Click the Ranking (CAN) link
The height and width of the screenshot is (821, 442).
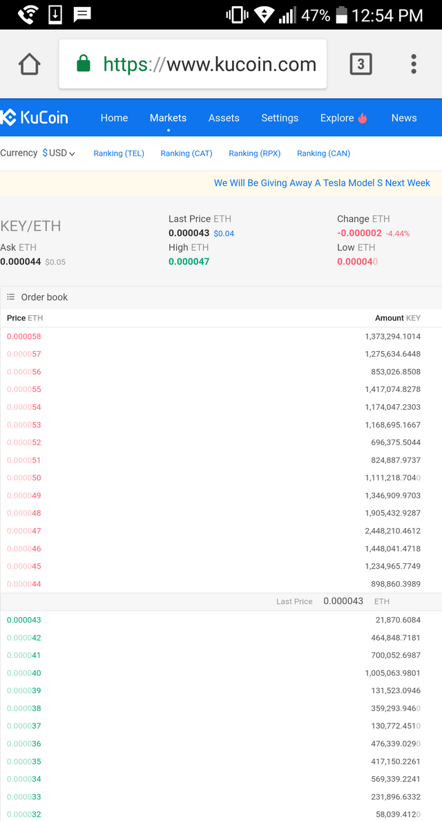323,153
